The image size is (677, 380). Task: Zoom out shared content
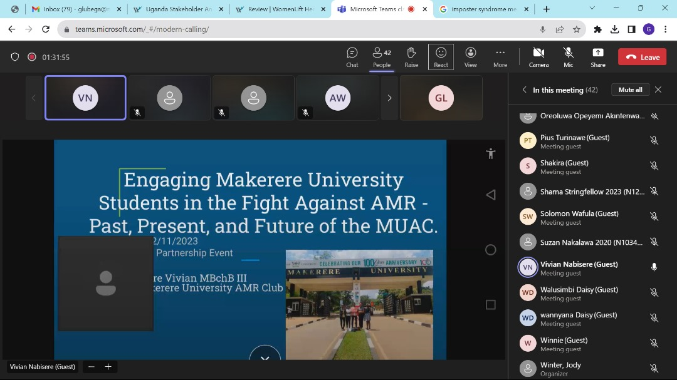click(x=91, y=367)
